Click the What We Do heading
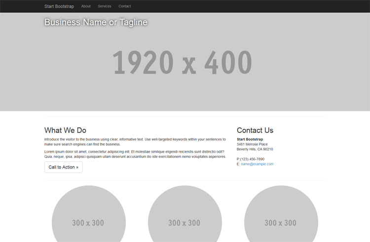This screenshot has width=370, height=242. (65, 130)
